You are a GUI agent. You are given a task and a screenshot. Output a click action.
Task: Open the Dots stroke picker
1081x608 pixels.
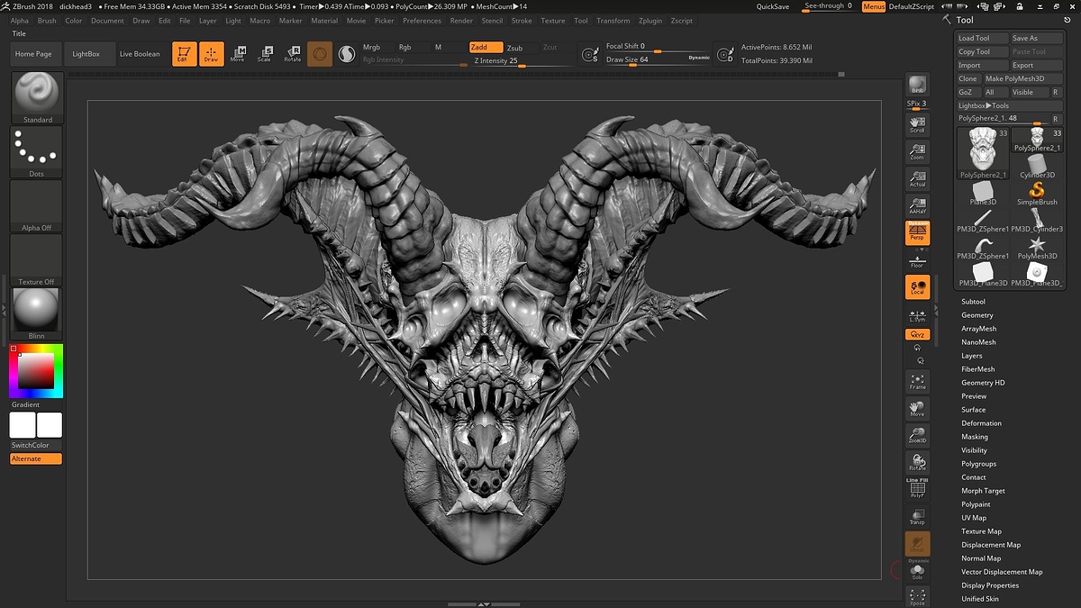tap(37, 152)
